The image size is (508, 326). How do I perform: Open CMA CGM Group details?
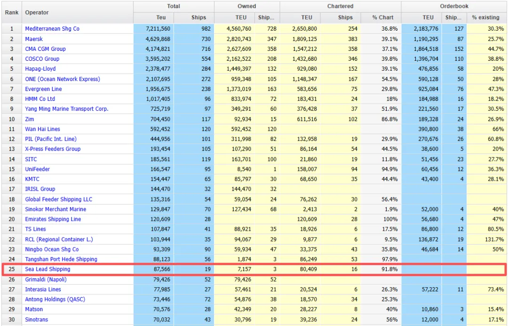click(x=45, y=49)
